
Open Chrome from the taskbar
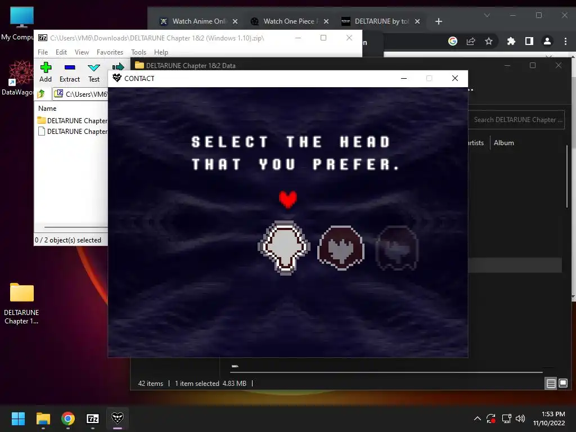(68, 418)
